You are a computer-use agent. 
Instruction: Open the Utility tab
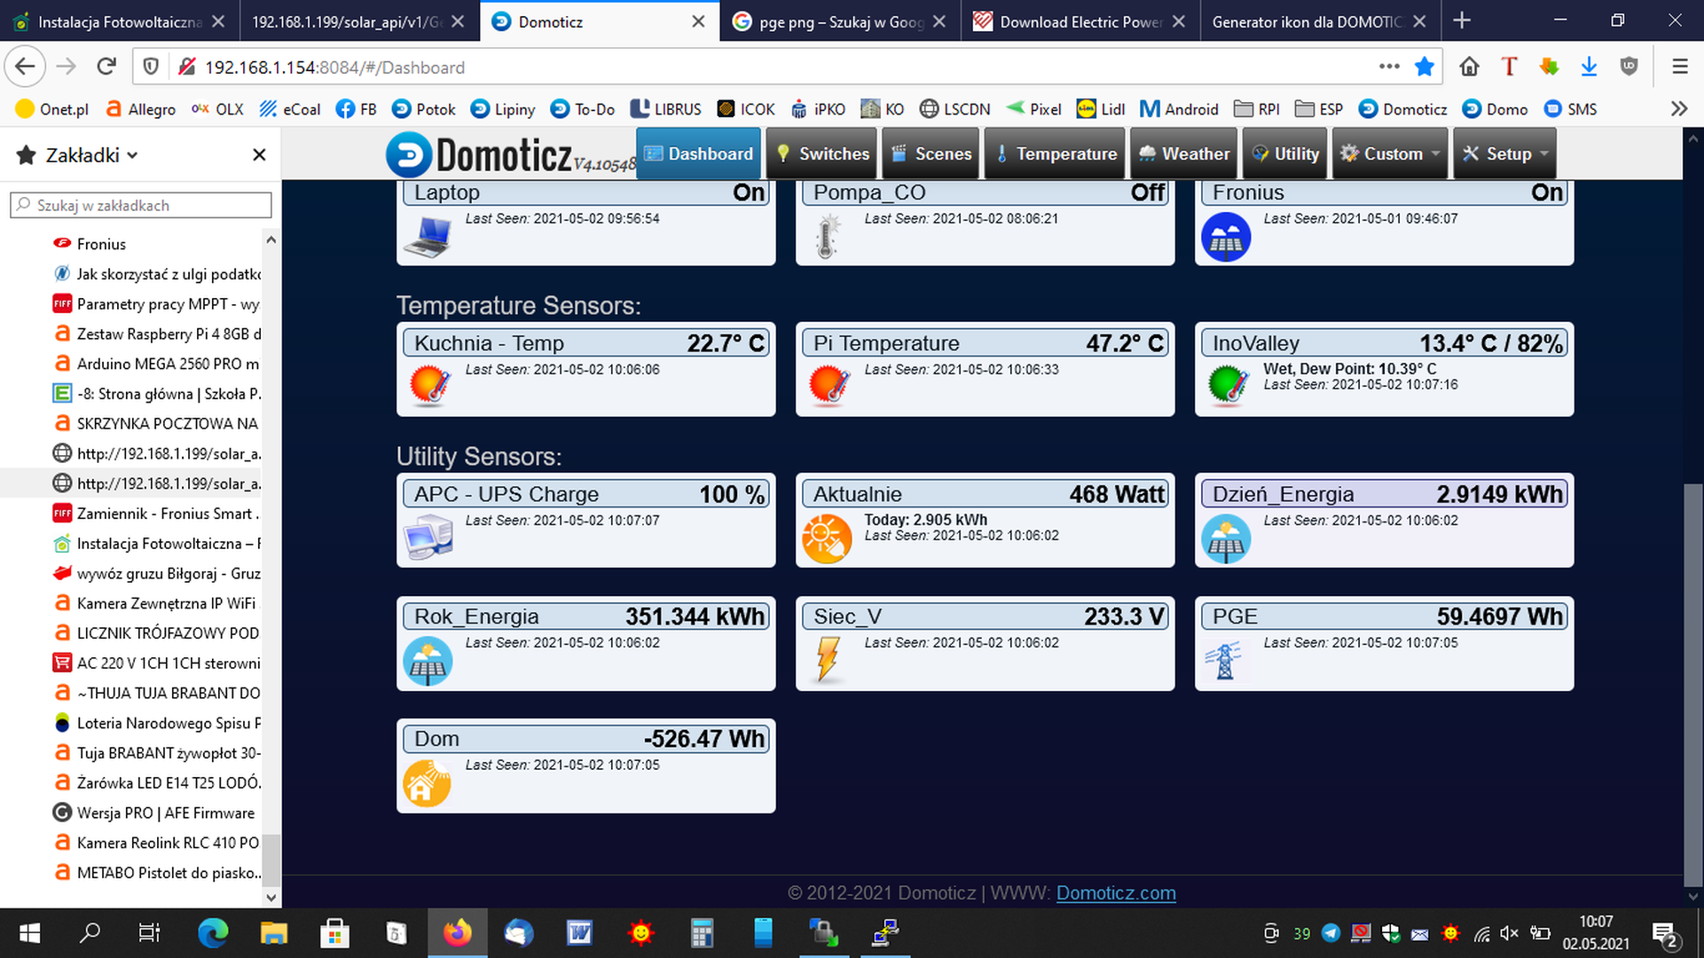[x=1285, y=153]
